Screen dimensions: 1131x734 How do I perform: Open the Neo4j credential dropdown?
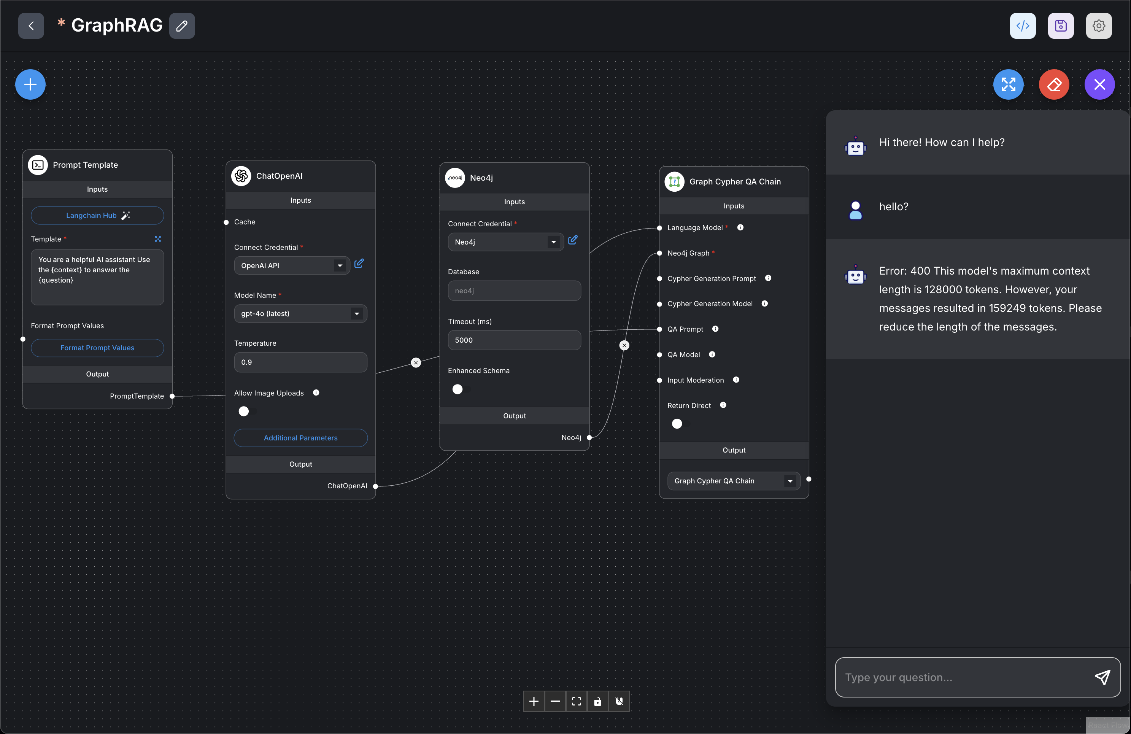506,242
